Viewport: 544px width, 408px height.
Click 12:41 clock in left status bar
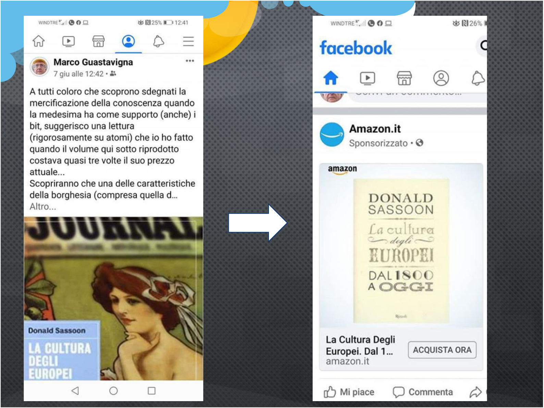pyautogui.click(x=182, y=23)
